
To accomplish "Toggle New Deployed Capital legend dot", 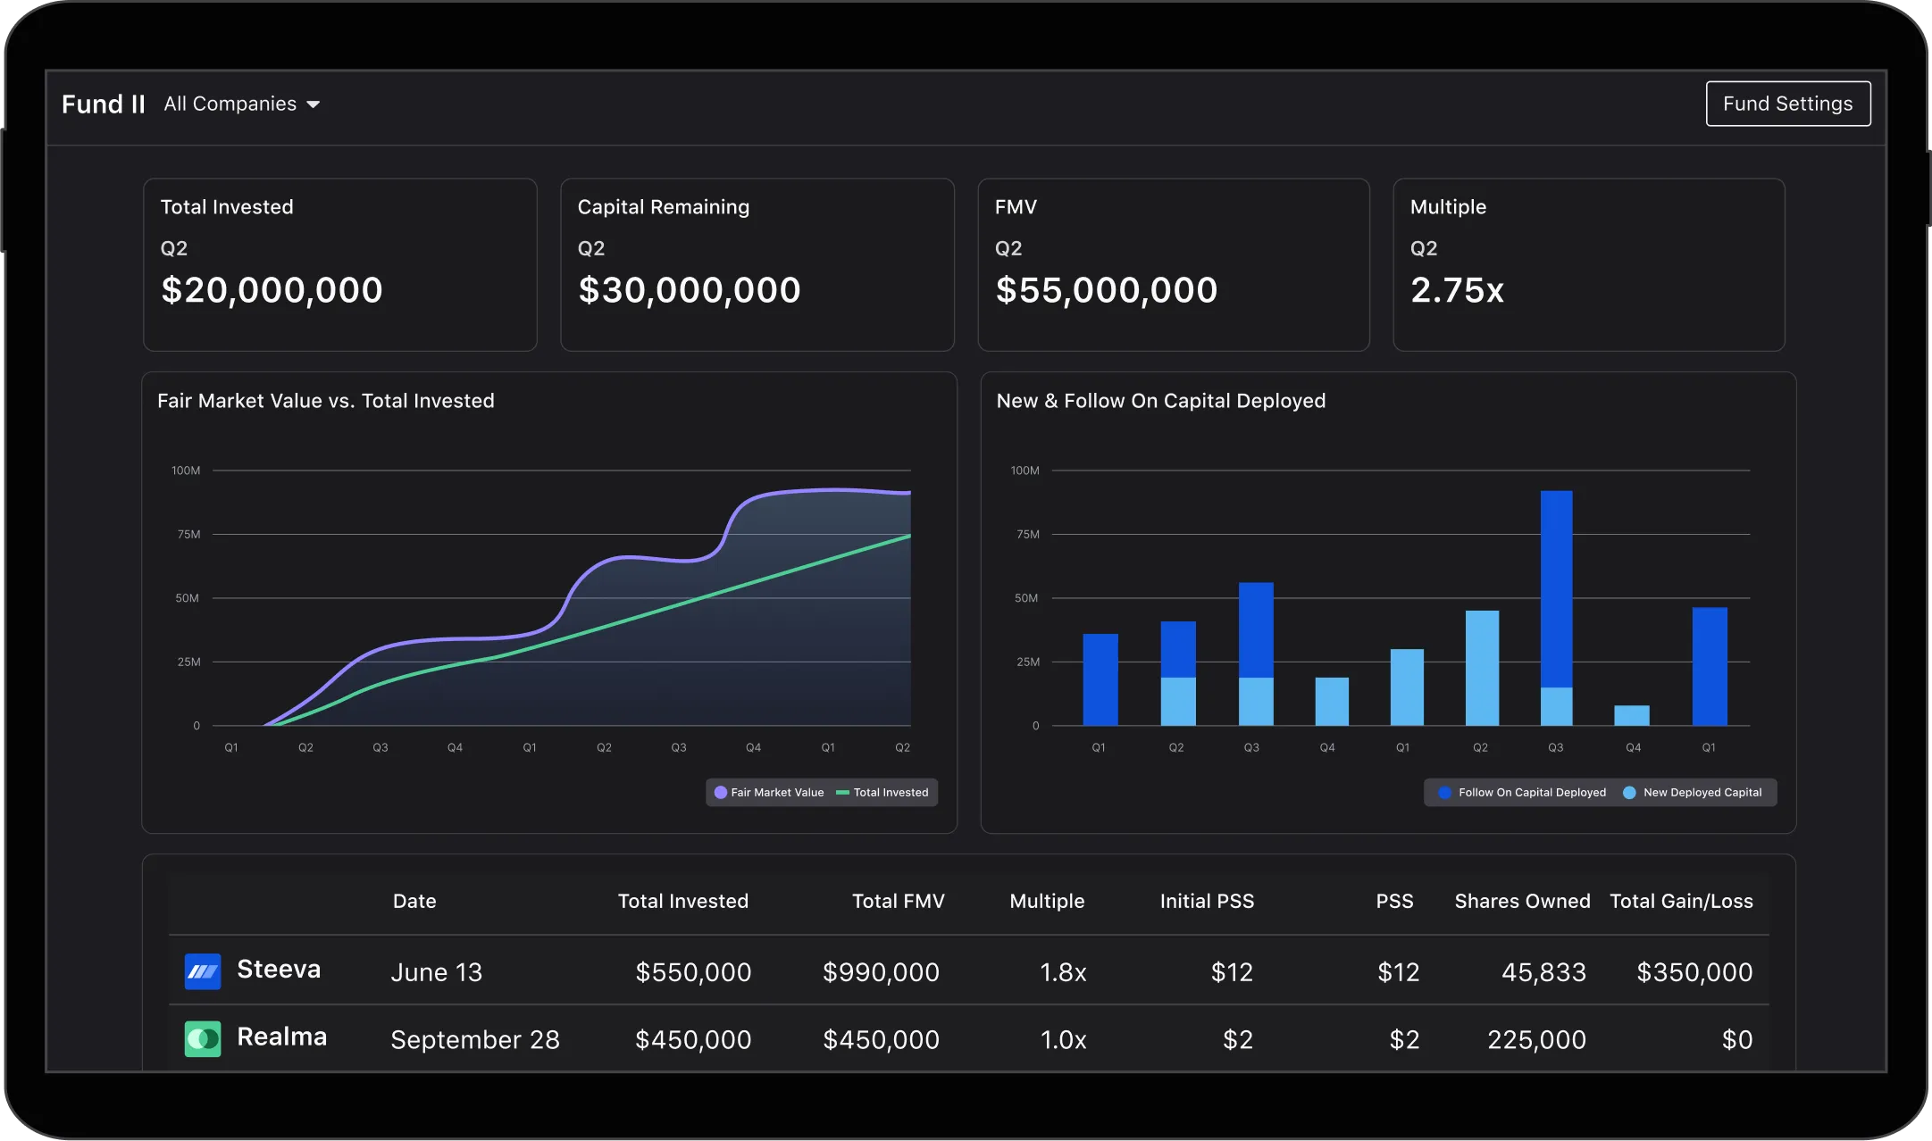I will coord(1629,793).
